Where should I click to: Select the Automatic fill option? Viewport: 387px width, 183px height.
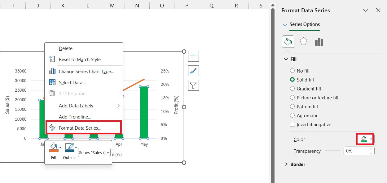point(292,115)
